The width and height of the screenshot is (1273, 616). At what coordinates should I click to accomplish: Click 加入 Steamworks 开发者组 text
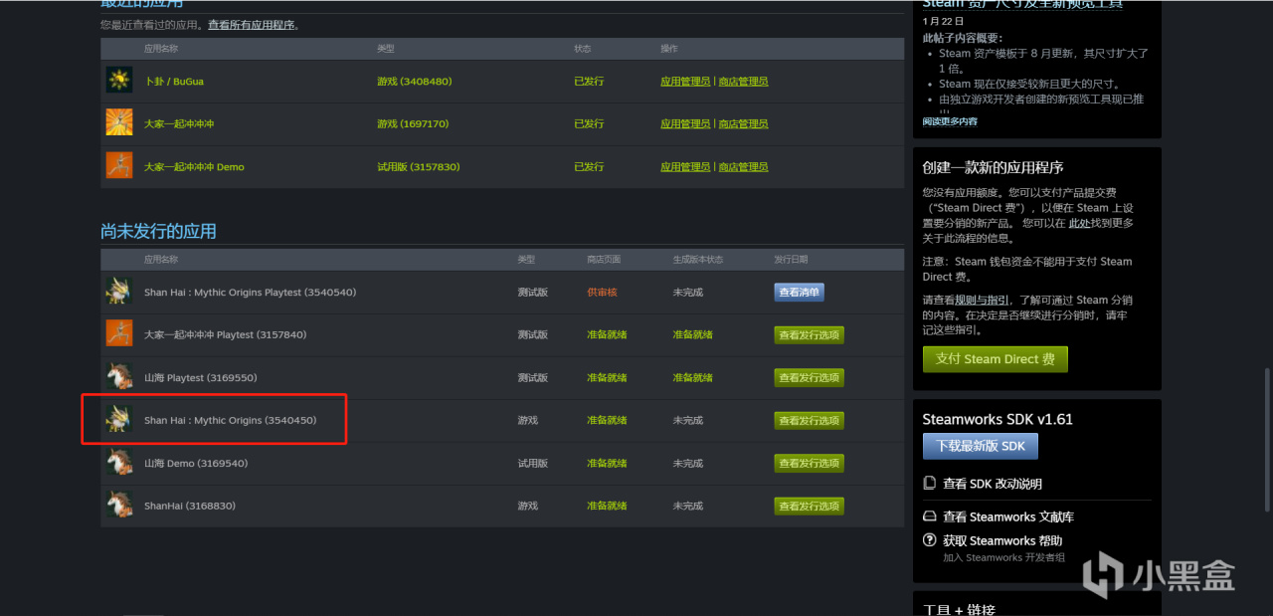[x=1003, y=558]
